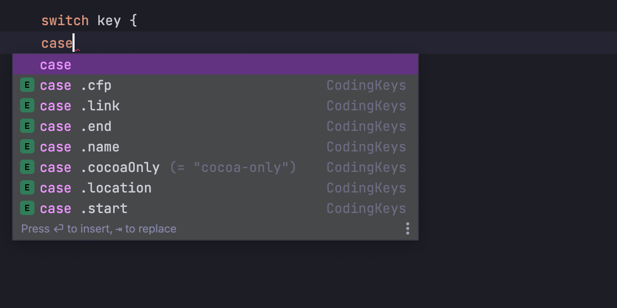617x308 pixels.
Task: Click the typed case keyword in the editor
Action: tap(57, 43)
